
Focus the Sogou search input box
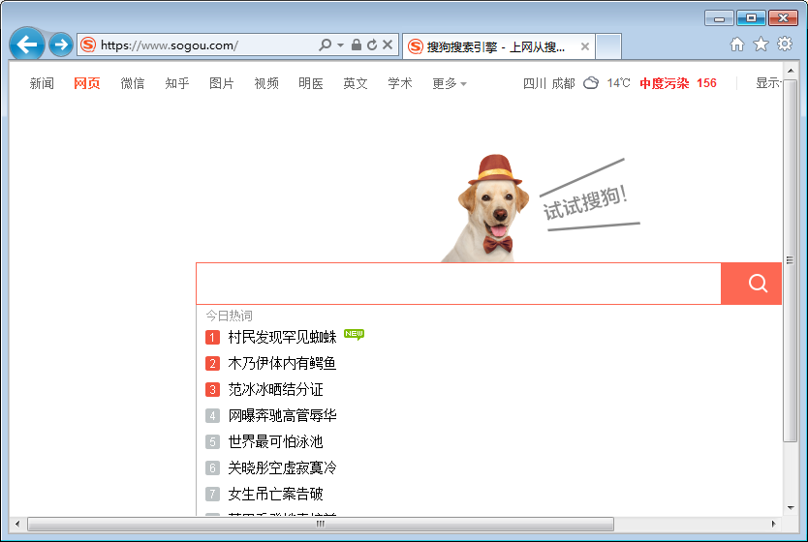[458, 284]
